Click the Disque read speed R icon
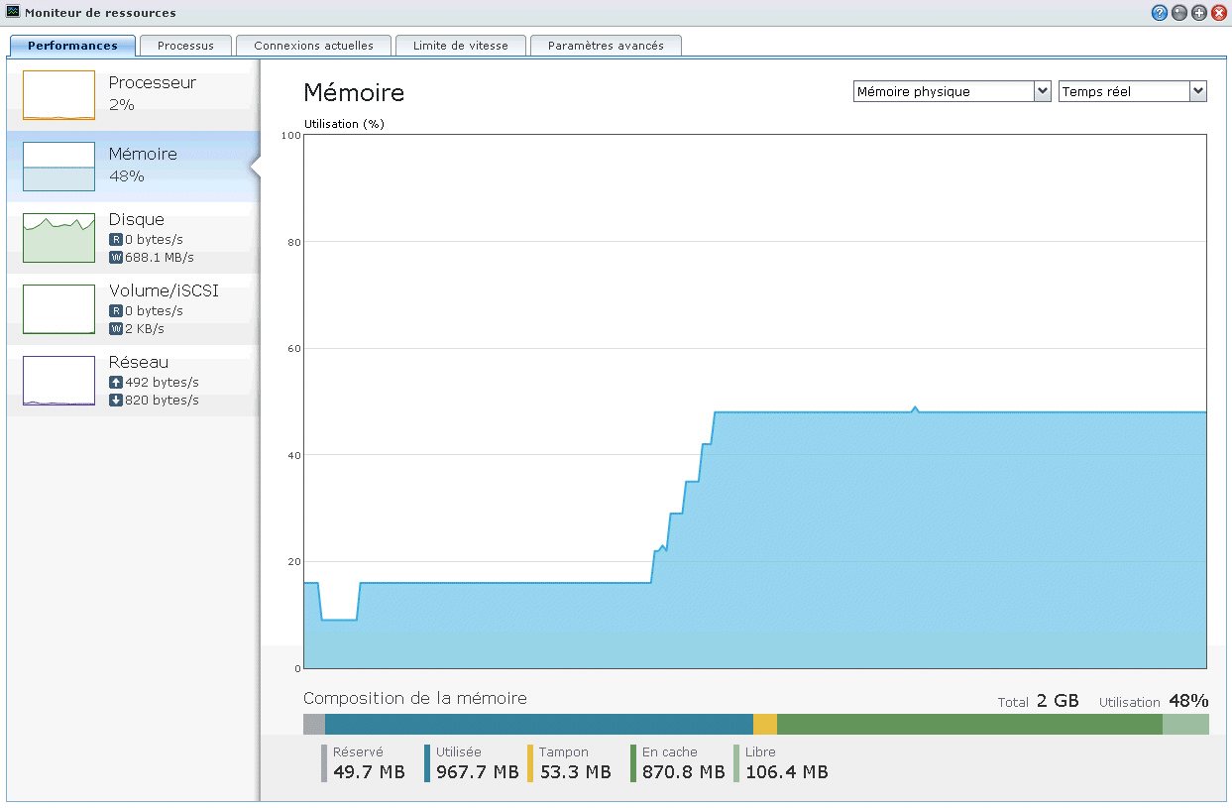Image resolution: width=1232 pixels, height=808 pixels. [116, 240]
